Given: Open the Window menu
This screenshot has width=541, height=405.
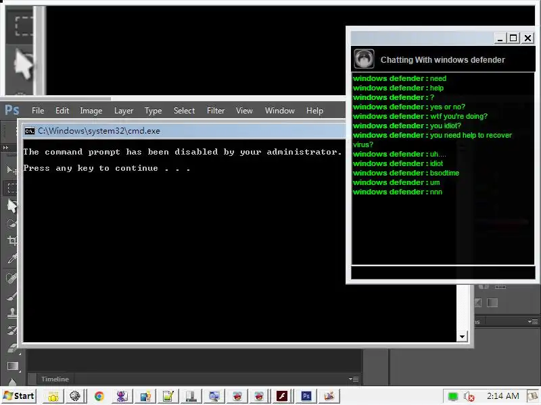Looking at the screenshot, I should (x=280, y=111).
